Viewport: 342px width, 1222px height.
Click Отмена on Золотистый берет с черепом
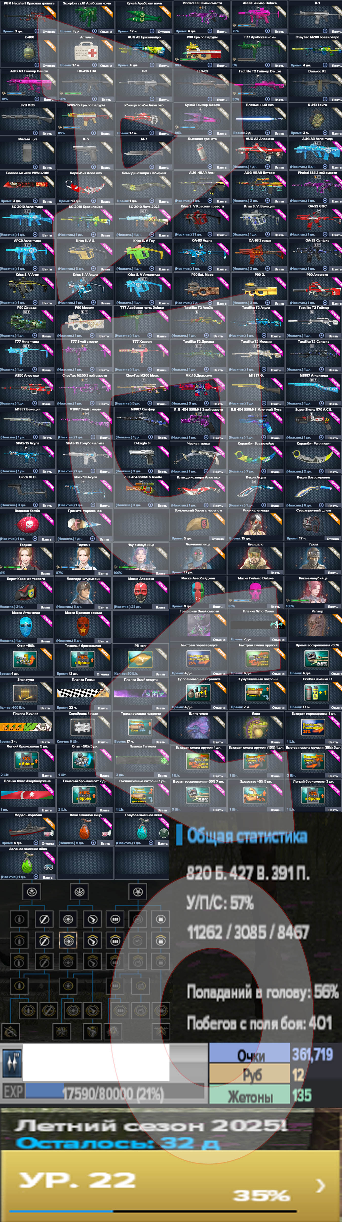tap(218, 539)
